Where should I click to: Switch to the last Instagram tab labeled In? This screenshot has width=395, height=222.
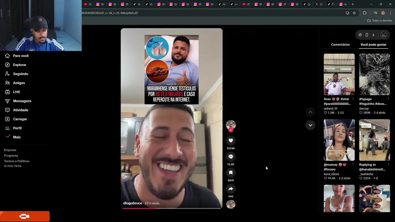coord(343,4)
